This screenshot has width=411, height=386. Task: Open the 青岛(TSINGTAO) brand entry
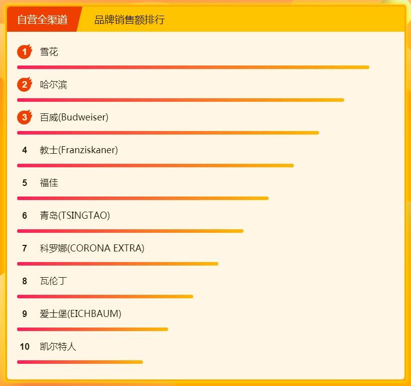pyautogui.click(x=75, y=216)
